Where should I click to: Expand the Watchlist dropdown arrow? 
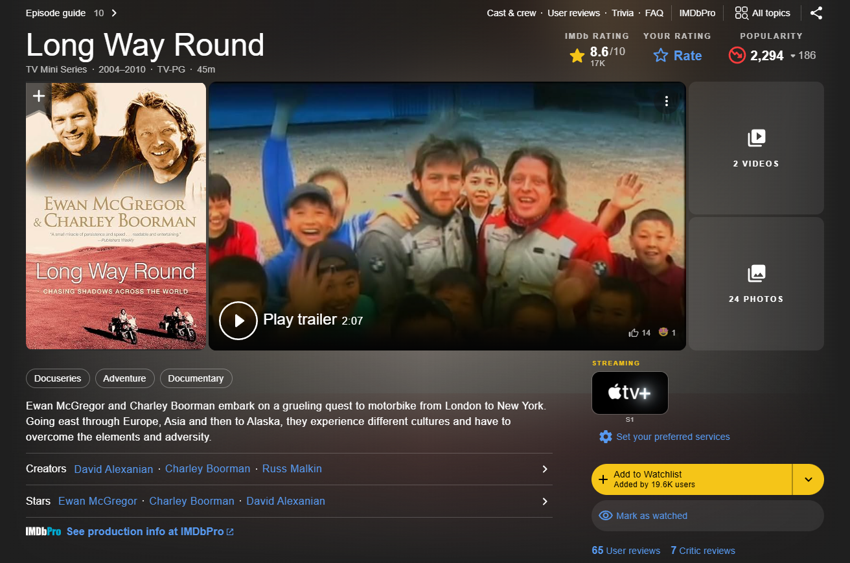(809, 479)
